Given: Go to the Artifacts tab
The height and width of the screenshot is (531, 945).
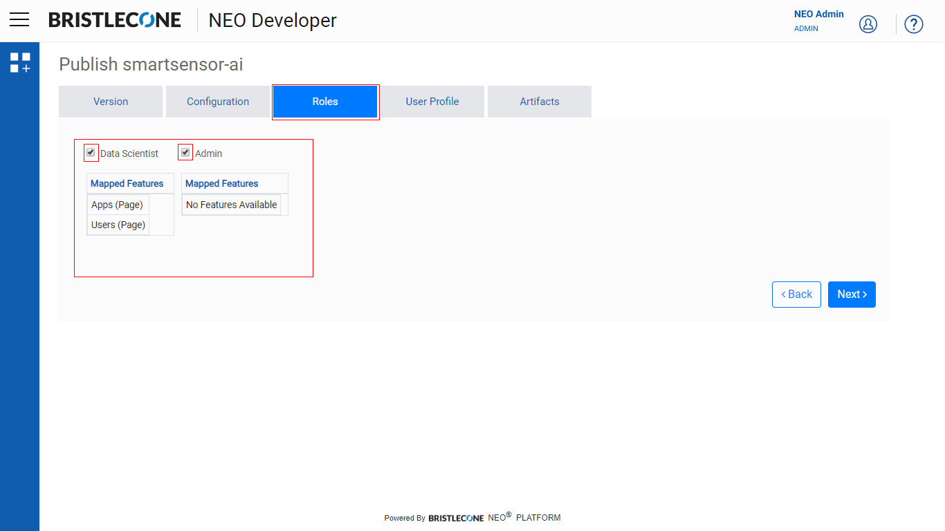Looking at the screenshot, I should click(x=540, y=102).
